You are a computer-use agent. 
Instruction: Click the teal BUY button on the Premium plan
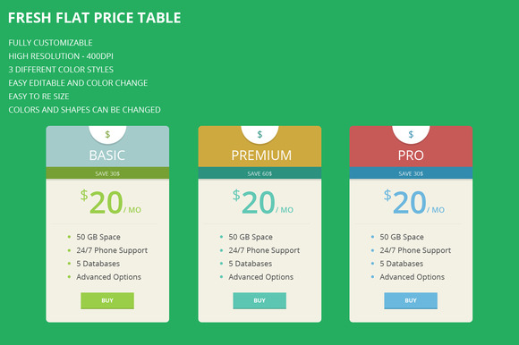(259, 300)
